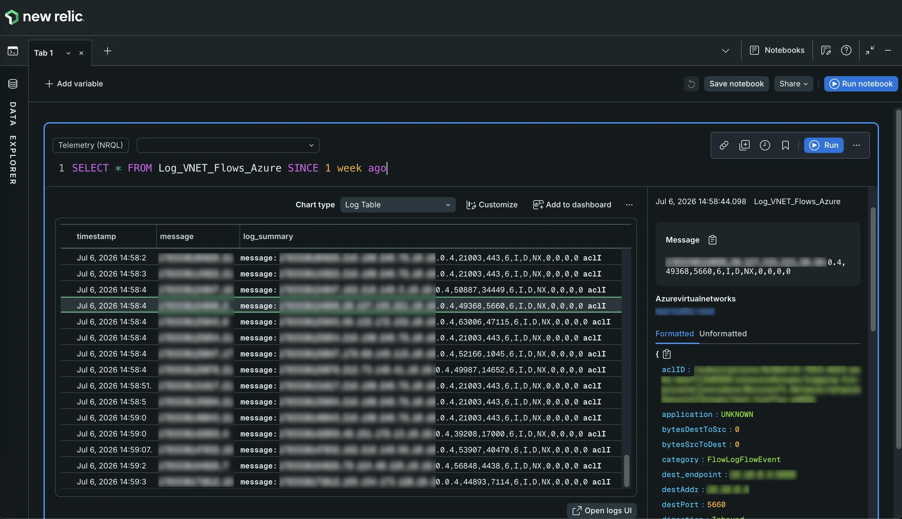Click the collapse-view arrows icon
This screenshot has height=519, width=902.
click(x=870, y=50)
